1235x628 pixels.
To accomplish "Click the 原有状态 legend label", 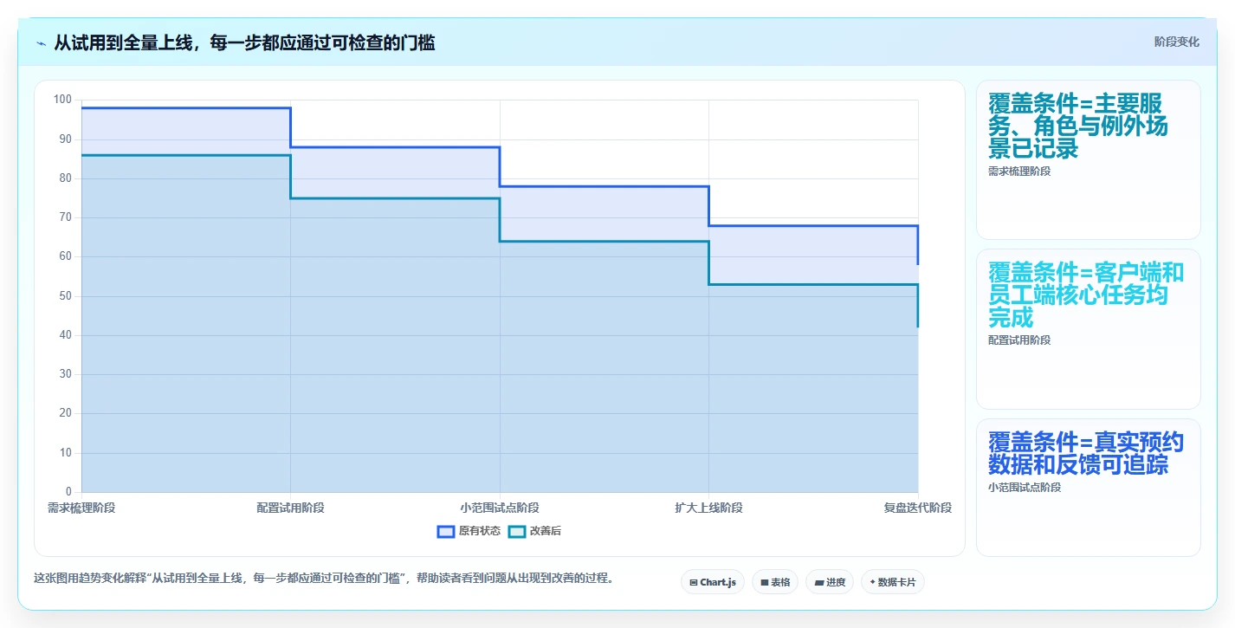I will pyautogui.click(x=480, y=531).
